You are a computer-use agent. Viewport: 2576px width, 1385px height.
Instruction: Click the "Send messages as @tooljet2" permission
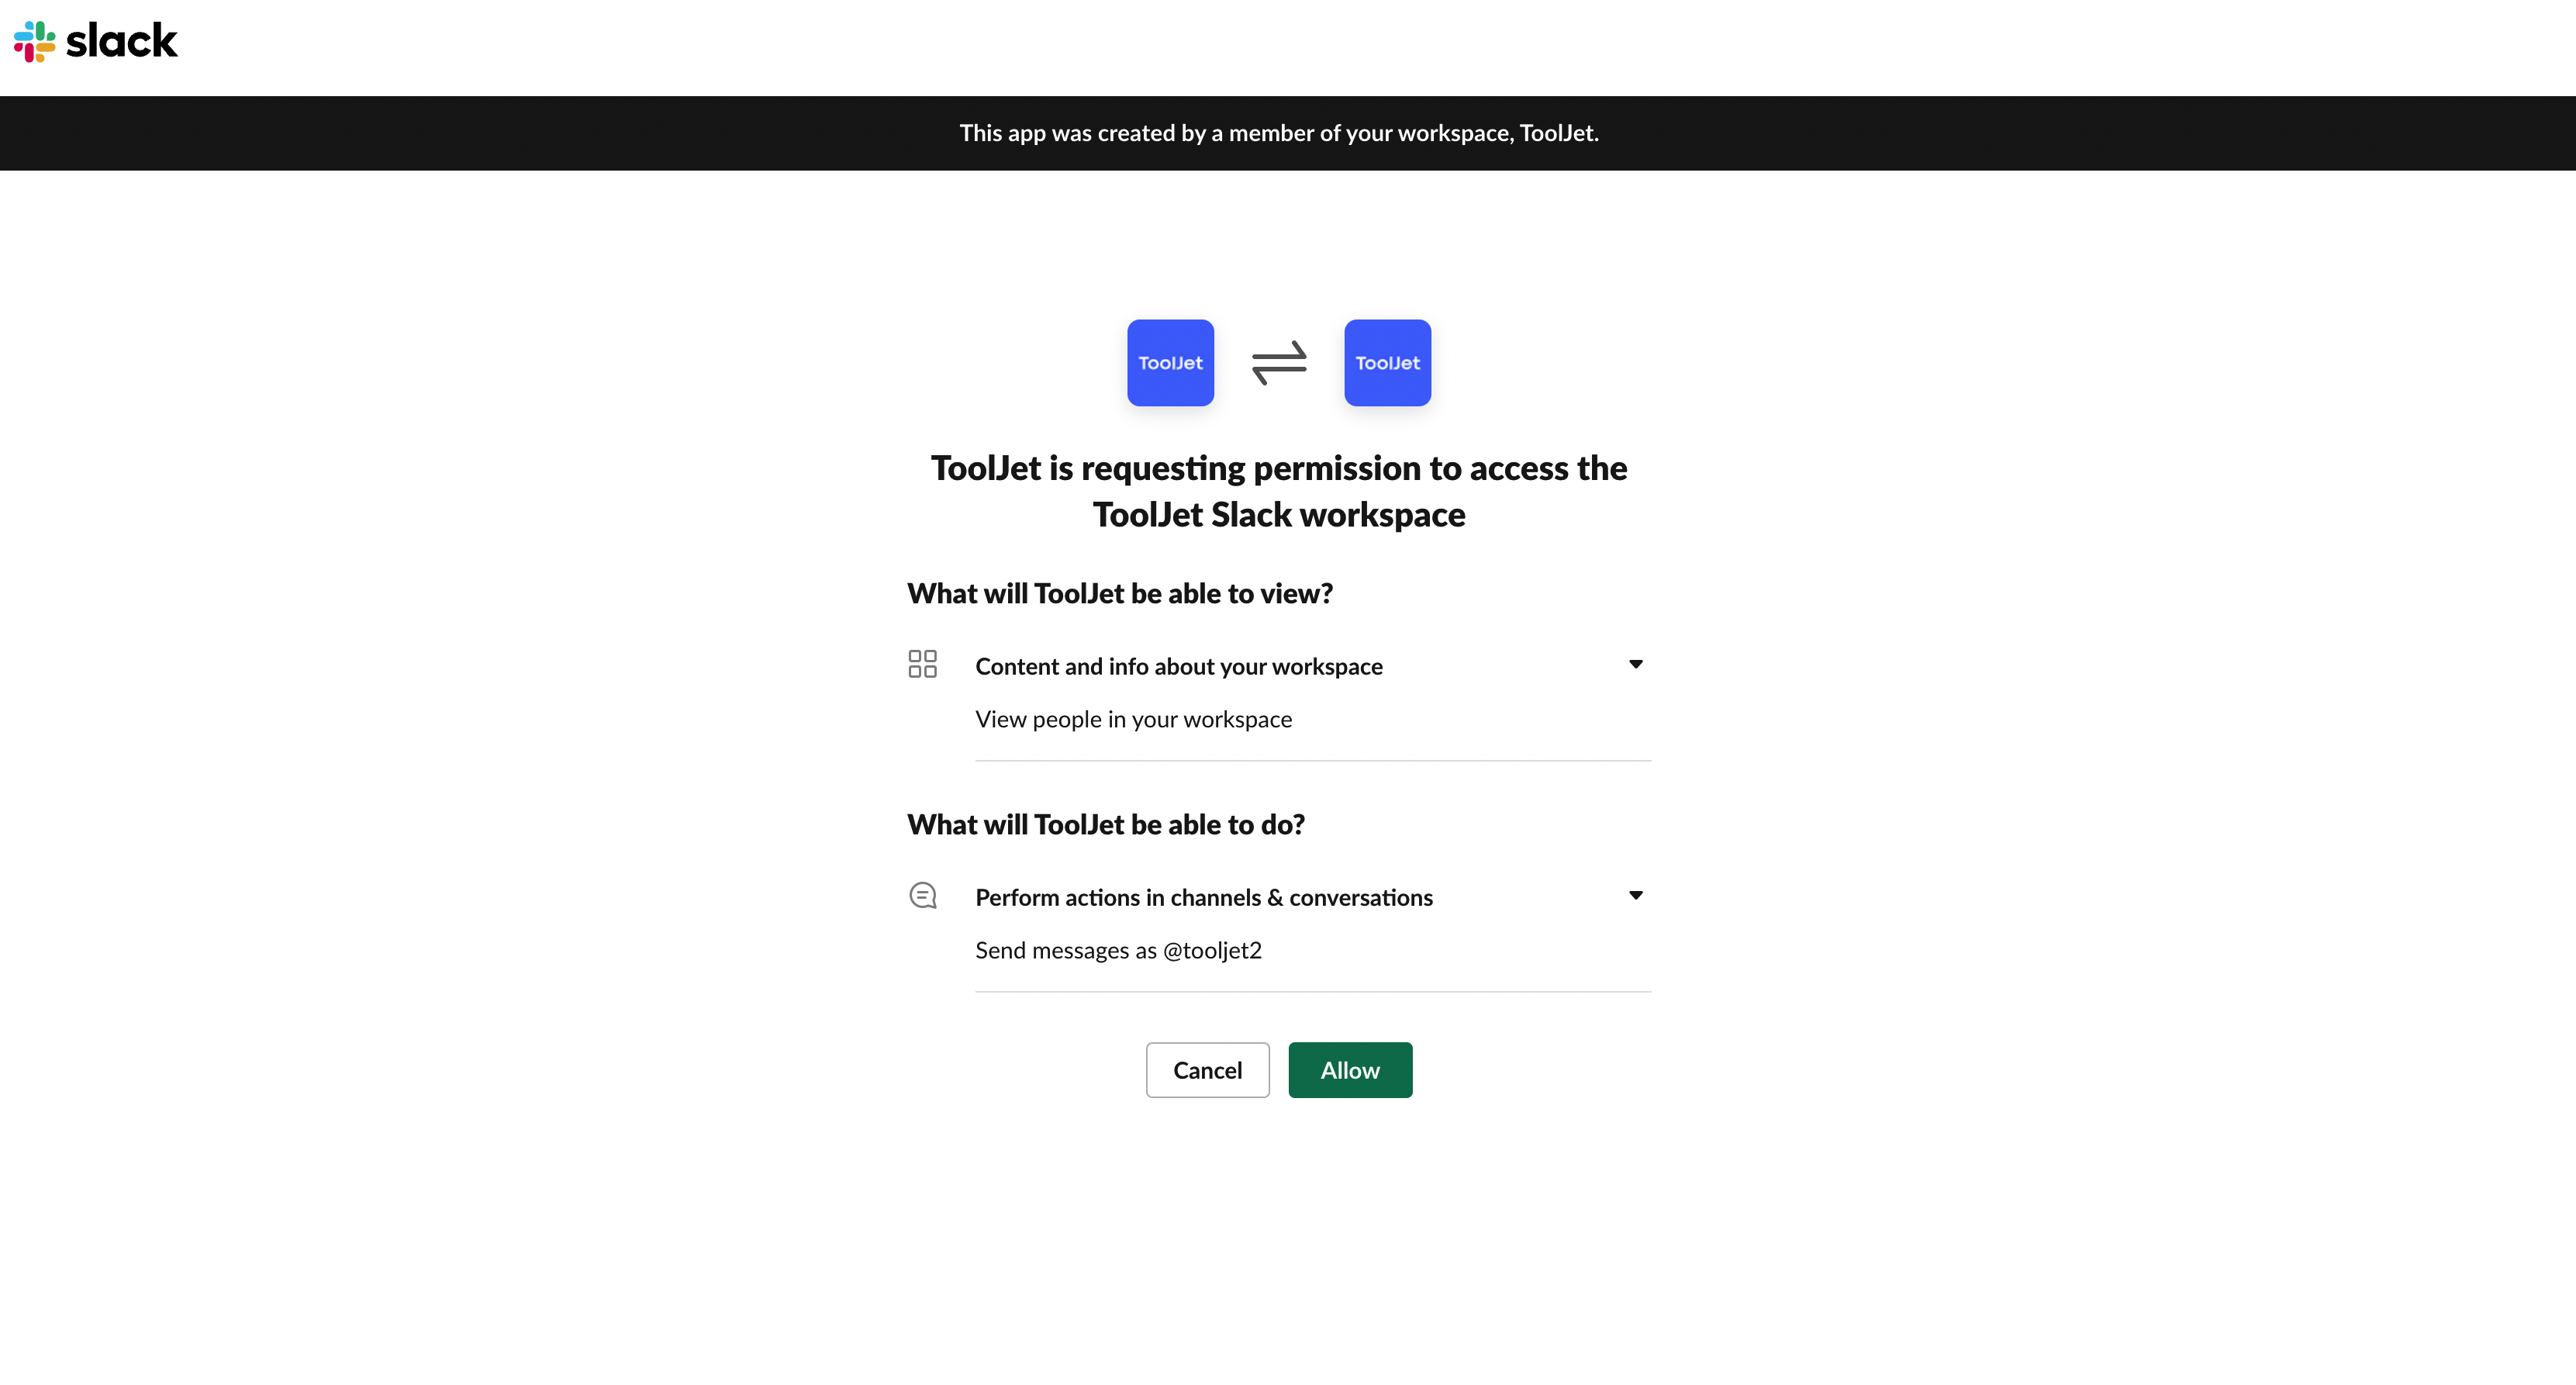coord(1118,951)
